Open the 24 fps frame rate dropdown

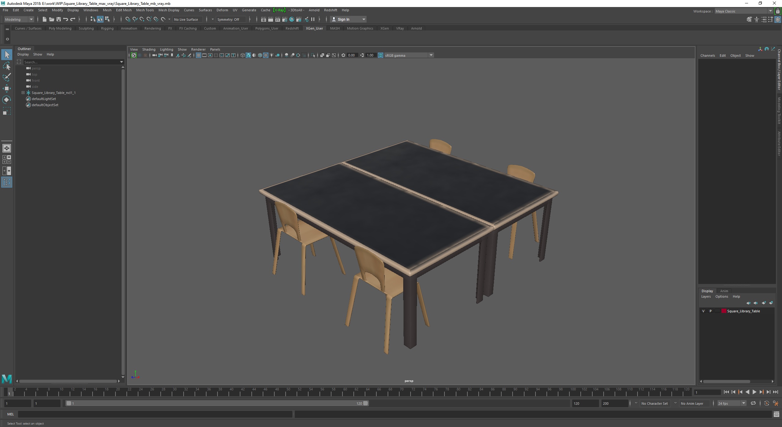[x=732, y=403]
